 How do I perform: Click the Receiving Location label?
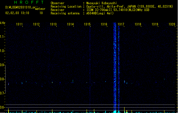click(x=66, y=6)
